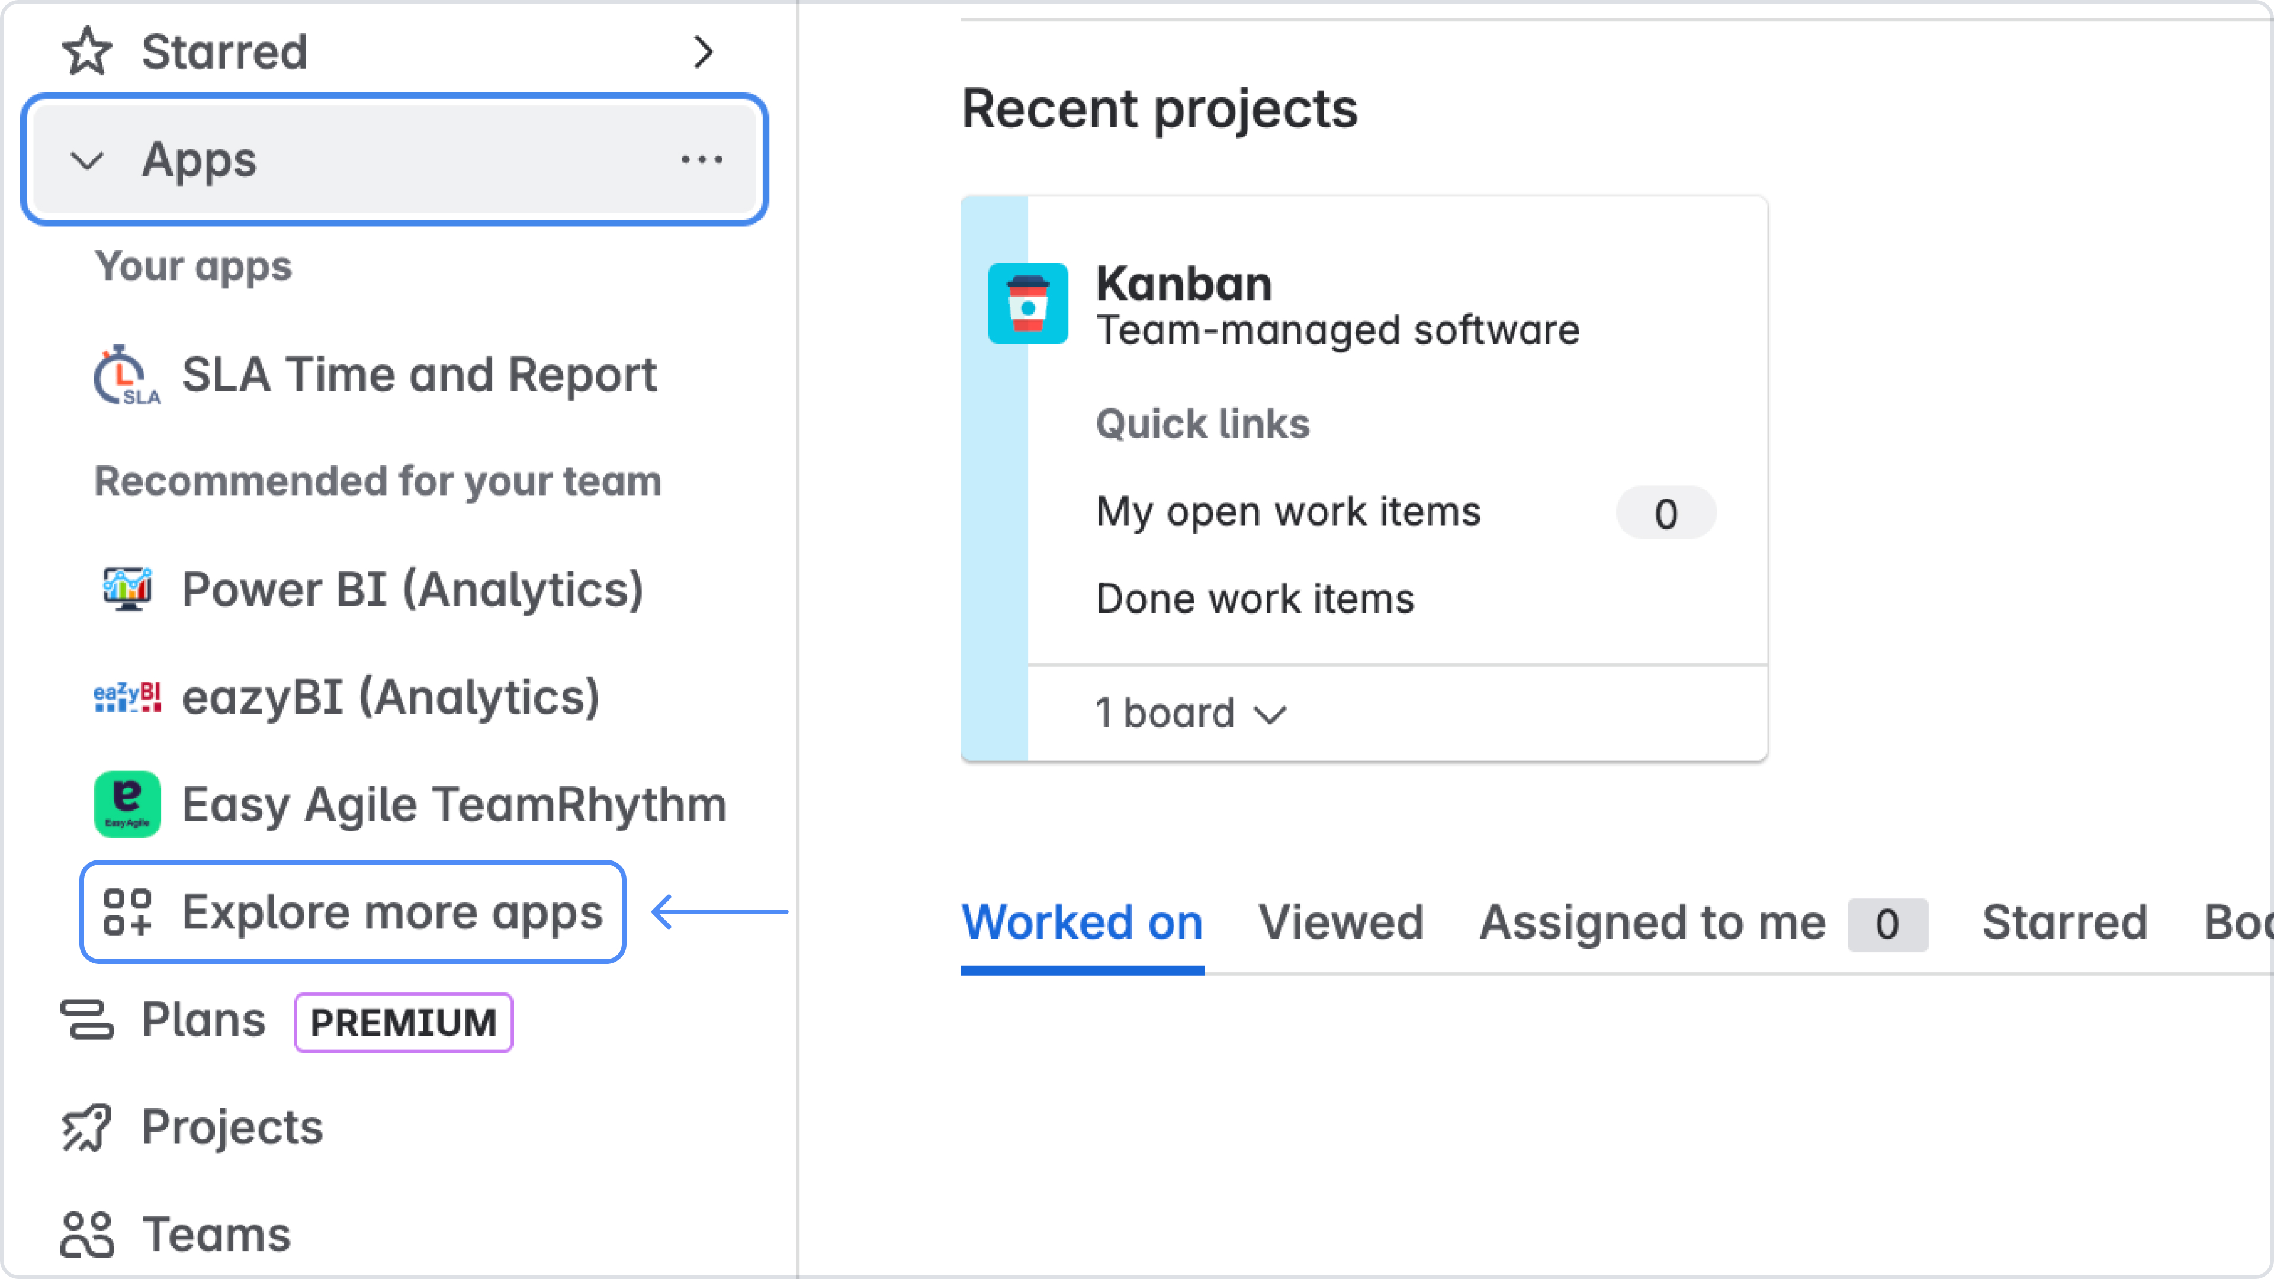Open My open work items link

click(x=1288, y=512)
